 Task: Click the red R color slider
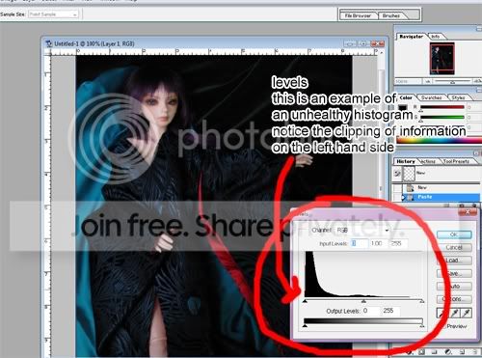pyautogui.click(x=442, y=107)
